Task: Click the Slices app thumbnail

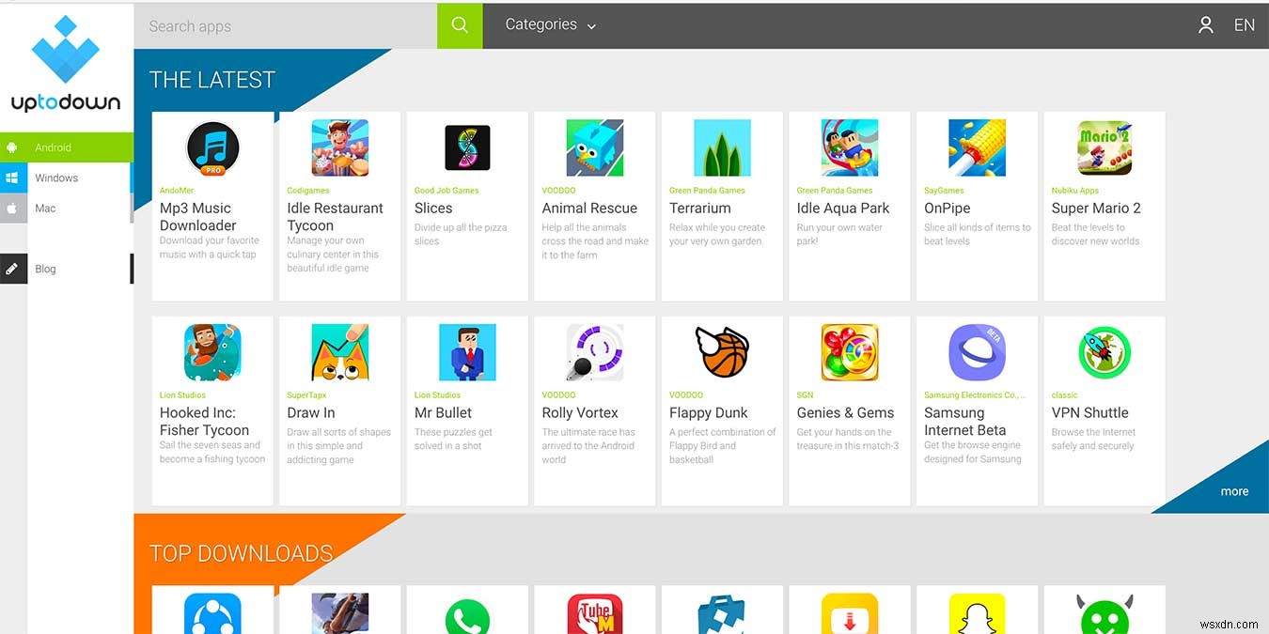Action: coord(467,147)
